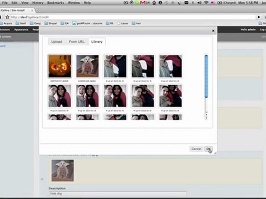This screenshot has width=266, height=199.
Task: Open the Bookmarks menu
Action: [x=55, y=3]
